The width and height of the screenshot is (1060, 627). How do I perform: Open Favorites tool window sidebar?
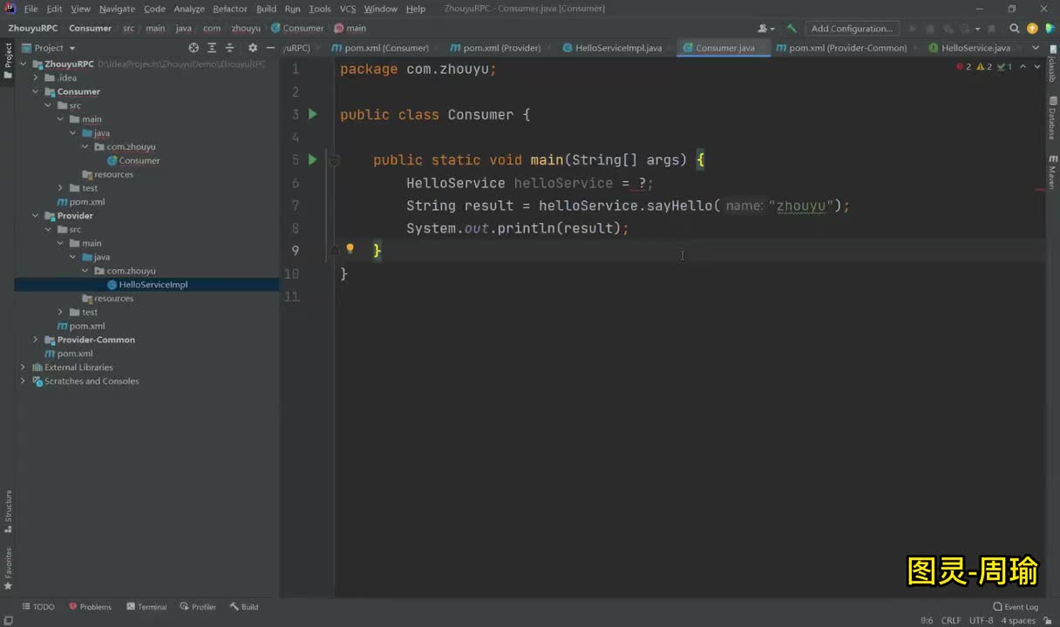8,568
